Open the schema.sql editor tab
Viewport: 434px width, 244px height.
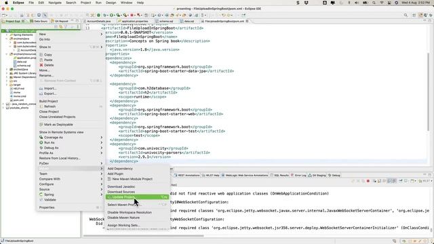coord(165,21)
